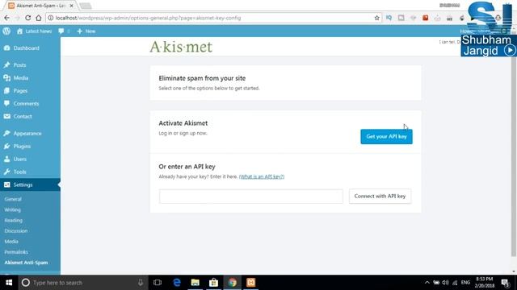Open Tools menu label
The image size is (517, 290).
(x=19, y=172)
